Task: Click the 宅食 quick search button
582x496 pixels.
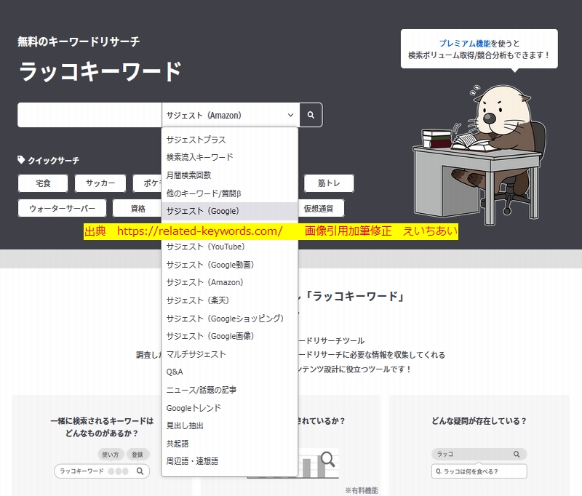Action: [x=43, y=183]
